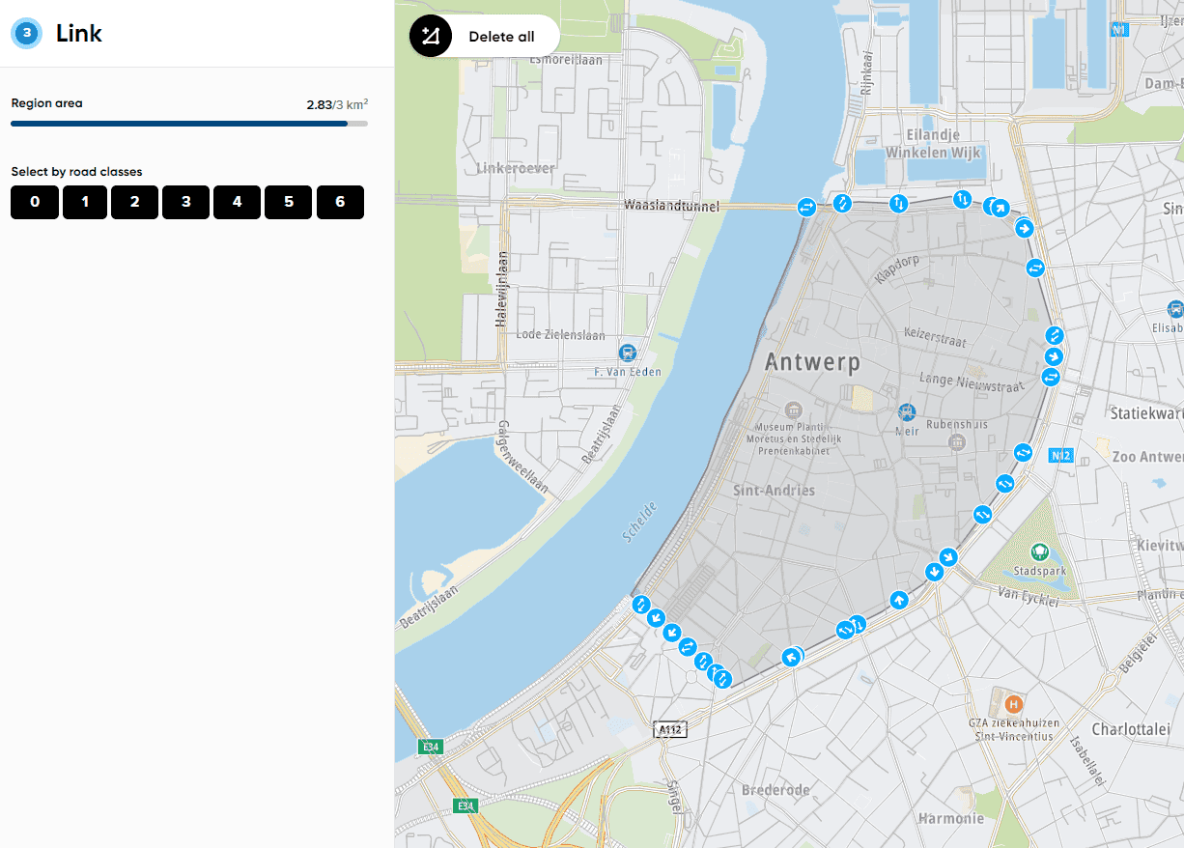Image resolution: width=1184 pixels, height=848 pixels.
Task: Enable road class 3 selection
Action: click(x=185, y=202)
